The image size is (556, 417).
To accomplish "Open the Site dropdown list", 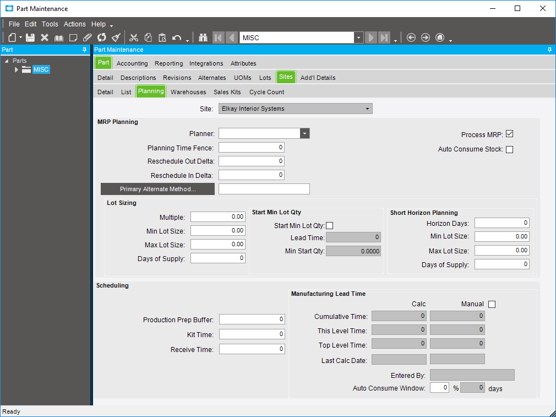I will (367, 109).
